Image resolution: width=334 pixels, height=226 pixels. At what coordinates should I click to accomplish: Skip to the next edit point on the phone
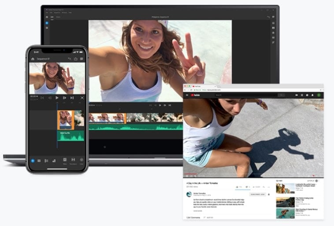pos(72,98)
